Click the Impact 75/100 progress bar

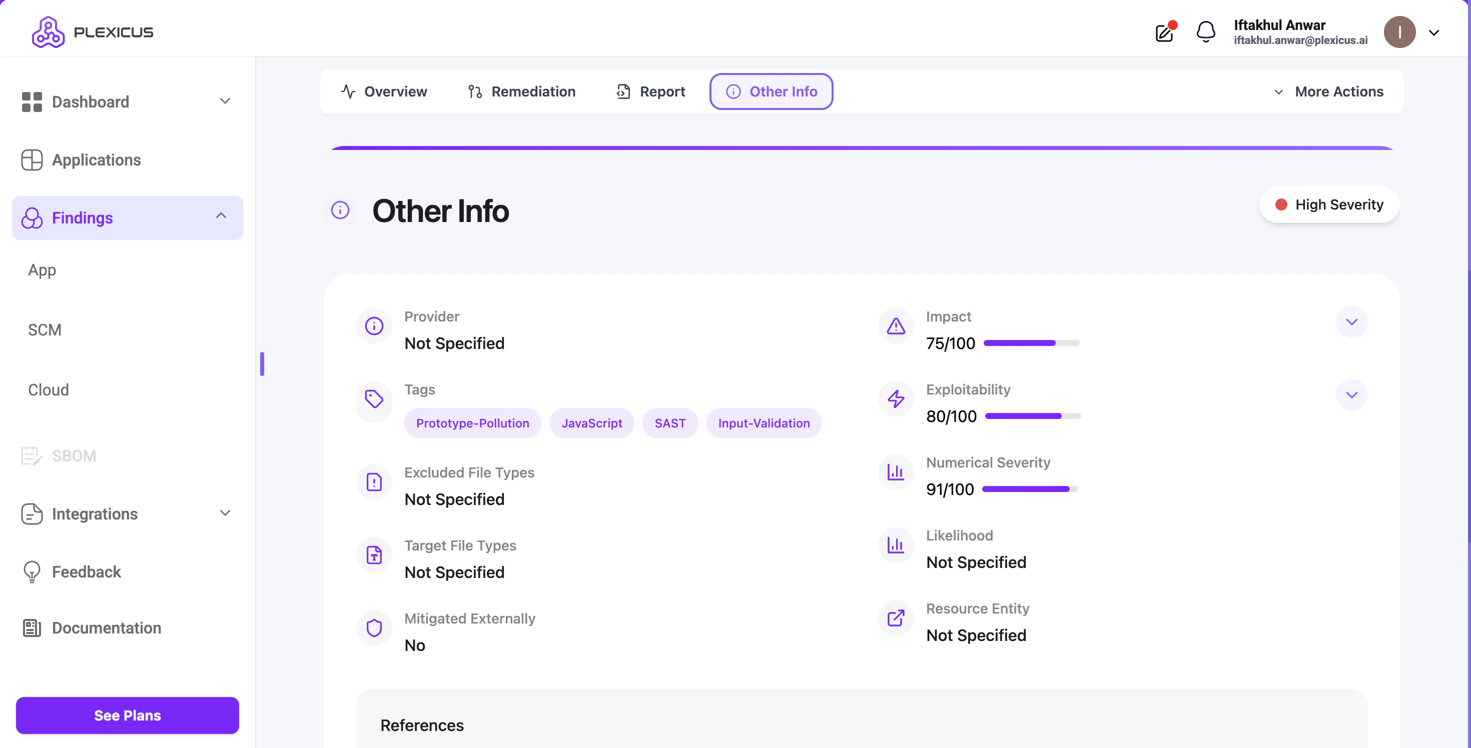[1031, 343]
